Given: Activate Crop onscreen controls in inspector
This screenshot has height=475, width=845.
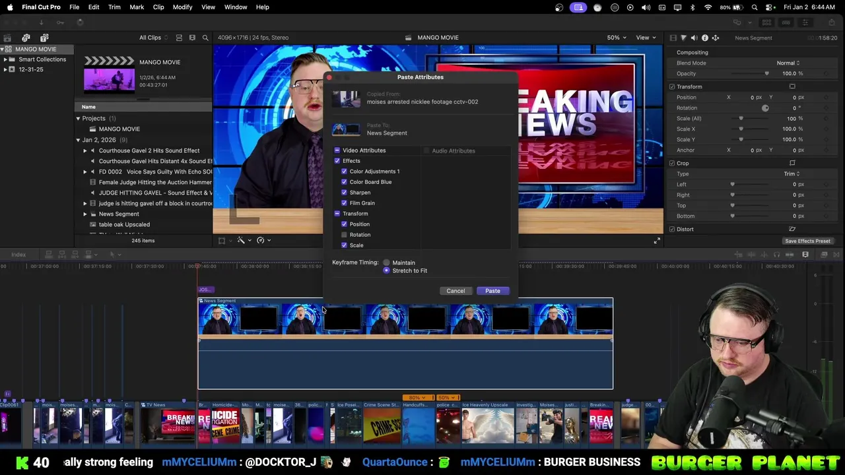Looking at the screenshot, I should click(x=792, y=163).
